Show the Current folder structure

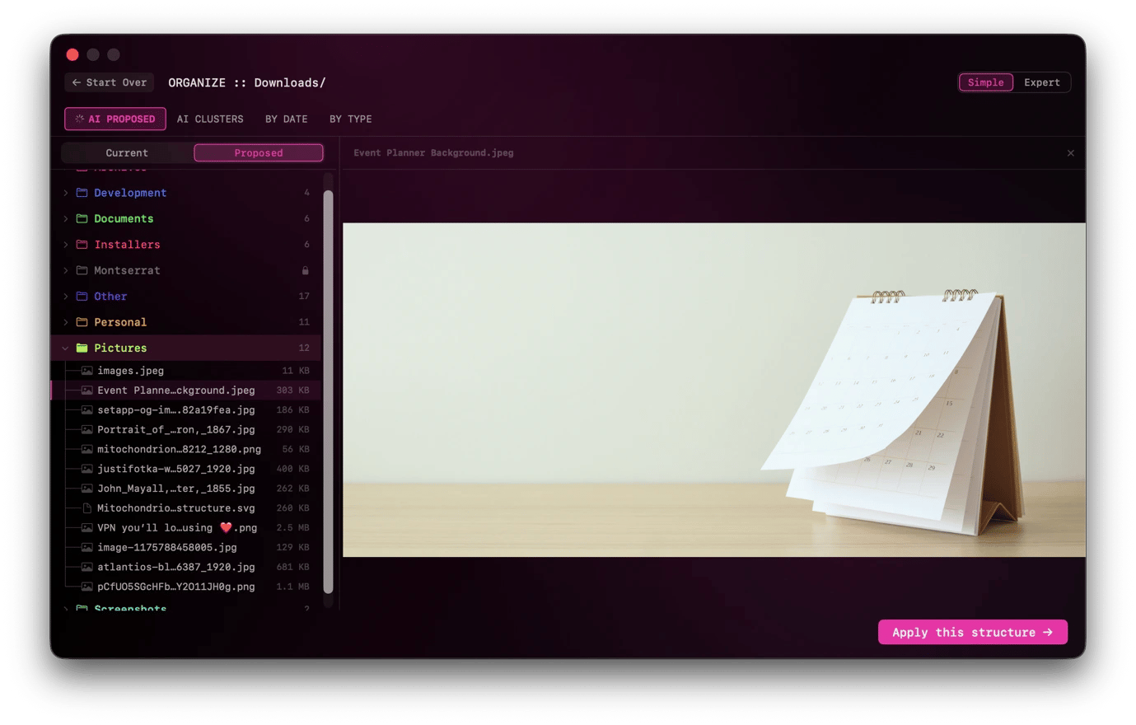(x=127, y=153)
